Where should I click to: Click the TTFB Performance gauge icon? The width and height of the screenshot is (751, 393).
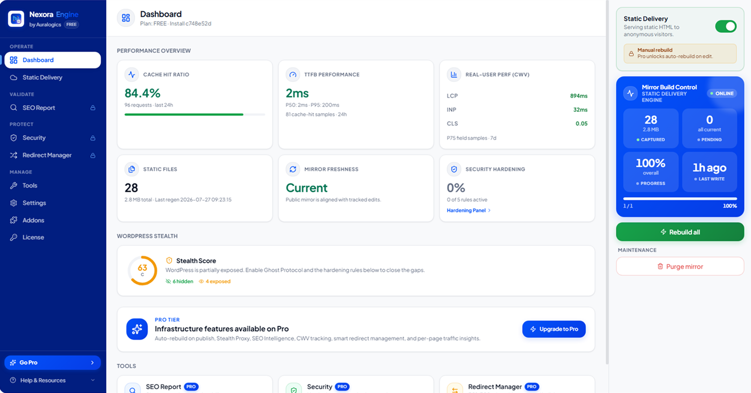[x=293, y=75]
